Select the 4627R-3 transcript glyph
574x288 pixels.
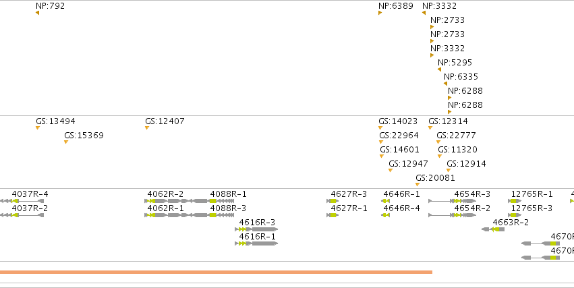(333, 201)
